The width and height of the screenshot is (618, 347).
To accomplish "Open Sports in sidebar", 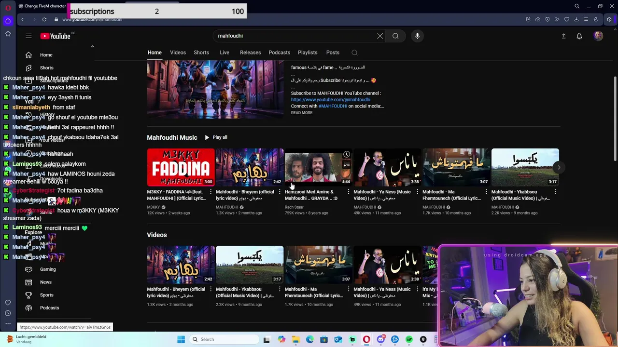I will 47,295.
